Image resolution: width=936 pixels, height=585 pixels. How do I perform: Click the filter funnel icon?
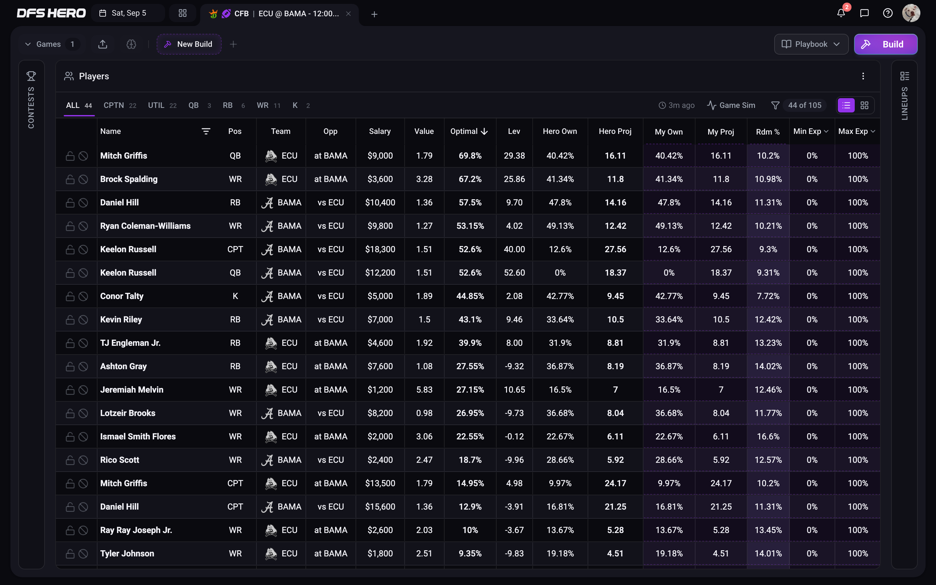[x=775, y=105]
